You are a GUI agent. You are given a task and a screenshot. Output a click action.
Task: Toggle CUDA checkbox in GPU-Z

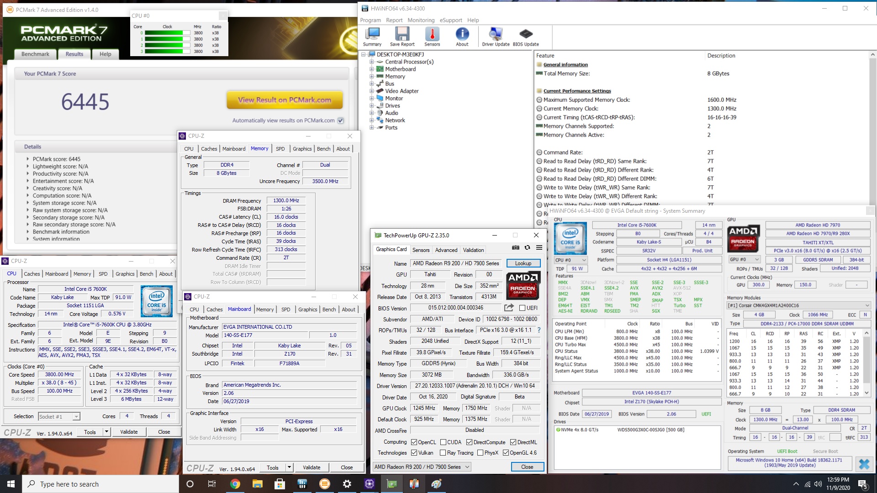(x=443, y=442)
